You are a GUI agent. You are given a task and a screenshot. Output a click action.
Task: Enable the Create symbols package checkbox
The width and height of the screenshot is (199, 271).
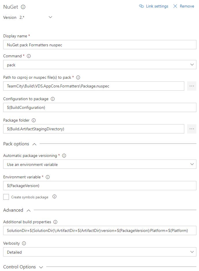pyautogui.click(x=6, y=197)
